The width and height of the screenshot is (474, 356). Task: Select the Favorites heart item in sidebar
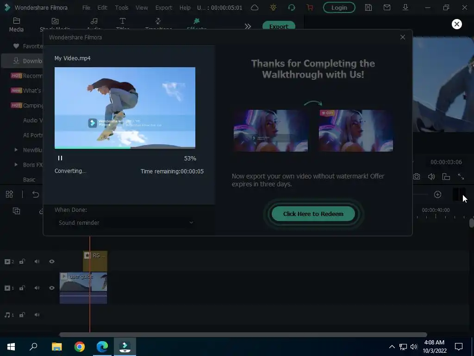click(x=28, y=46)
